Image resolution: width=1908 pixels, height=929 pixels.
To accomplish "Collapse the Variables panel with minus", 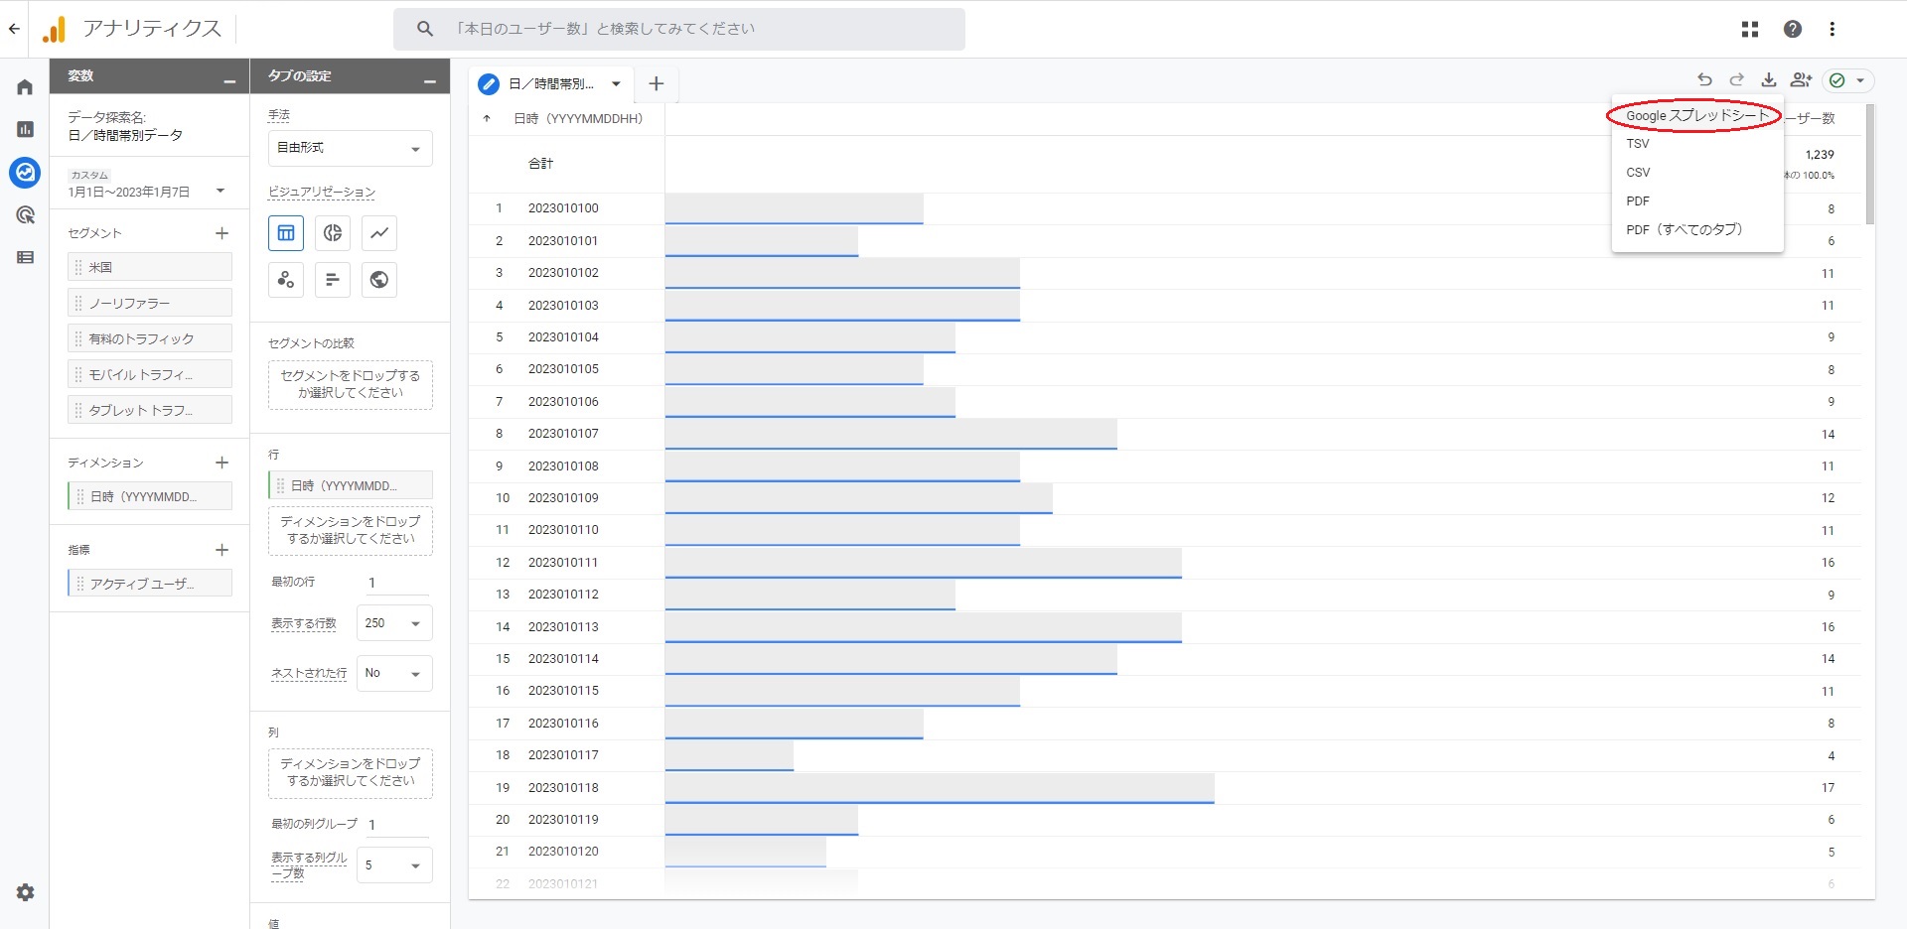I will (x=229, y=80).
